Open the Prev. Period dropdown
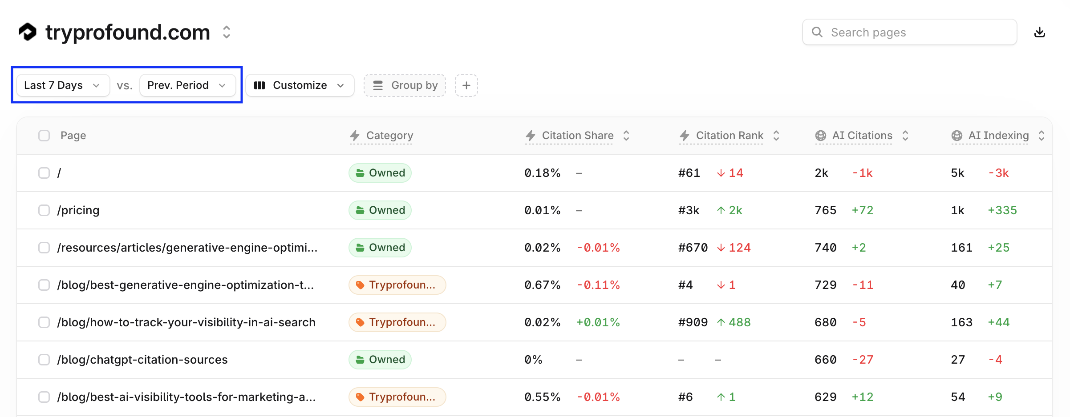Image resolution: width=1070 pixels, height=417 pixels. coord(187,85)
